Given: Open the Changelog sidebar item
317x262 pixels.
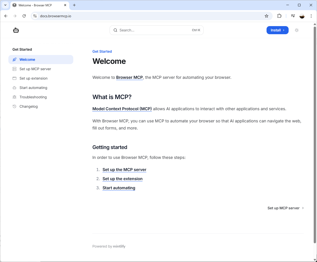Looking at the screenshot, I should (28, 106).
